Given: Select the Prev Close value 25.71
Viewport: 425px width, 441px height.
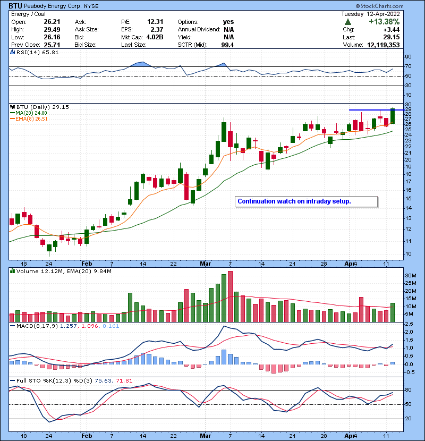Looking at the screenshot, I should pyautogui.click(x=52, y=45).
